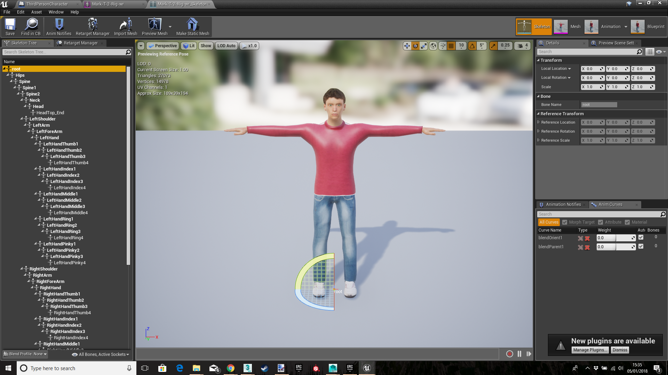Toggle the Material curve filter checkbox
Image resolution: width=668 pixels, height=375 pixels.
[627, 222]
